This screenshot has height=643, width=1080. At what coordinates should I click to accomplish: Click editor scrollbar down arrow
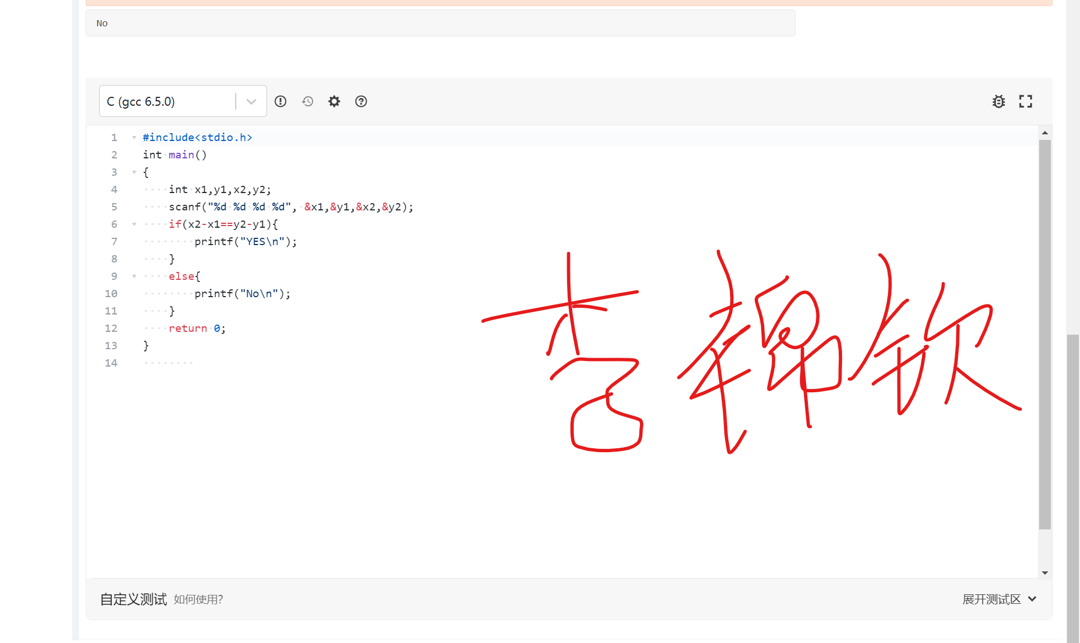1045,573
